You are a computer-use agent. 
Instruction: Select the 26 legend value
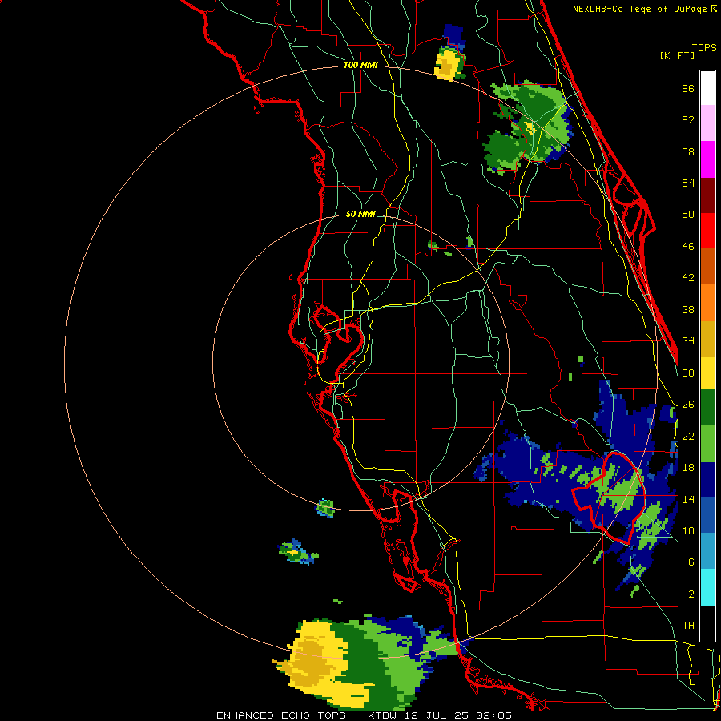pyautogui.click(x=688, y=405)
